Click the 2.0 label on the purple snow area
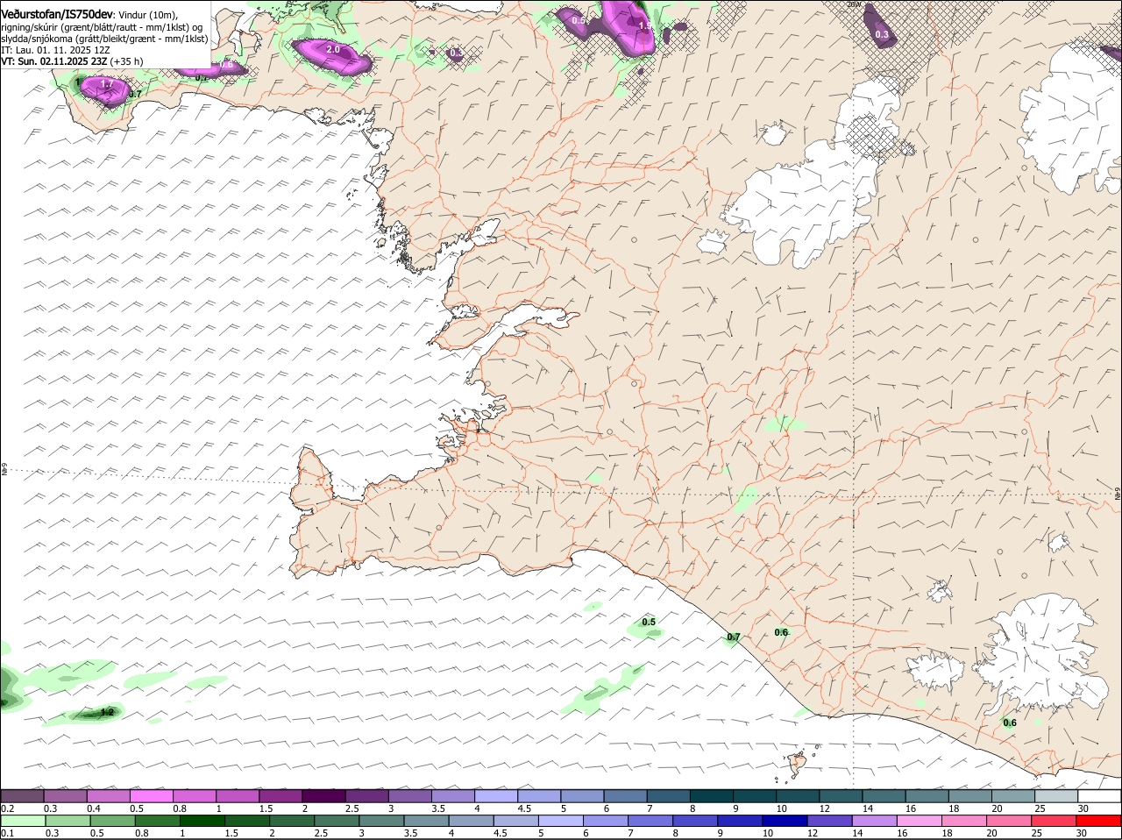The image size is (1122, 840). point(333,50)
